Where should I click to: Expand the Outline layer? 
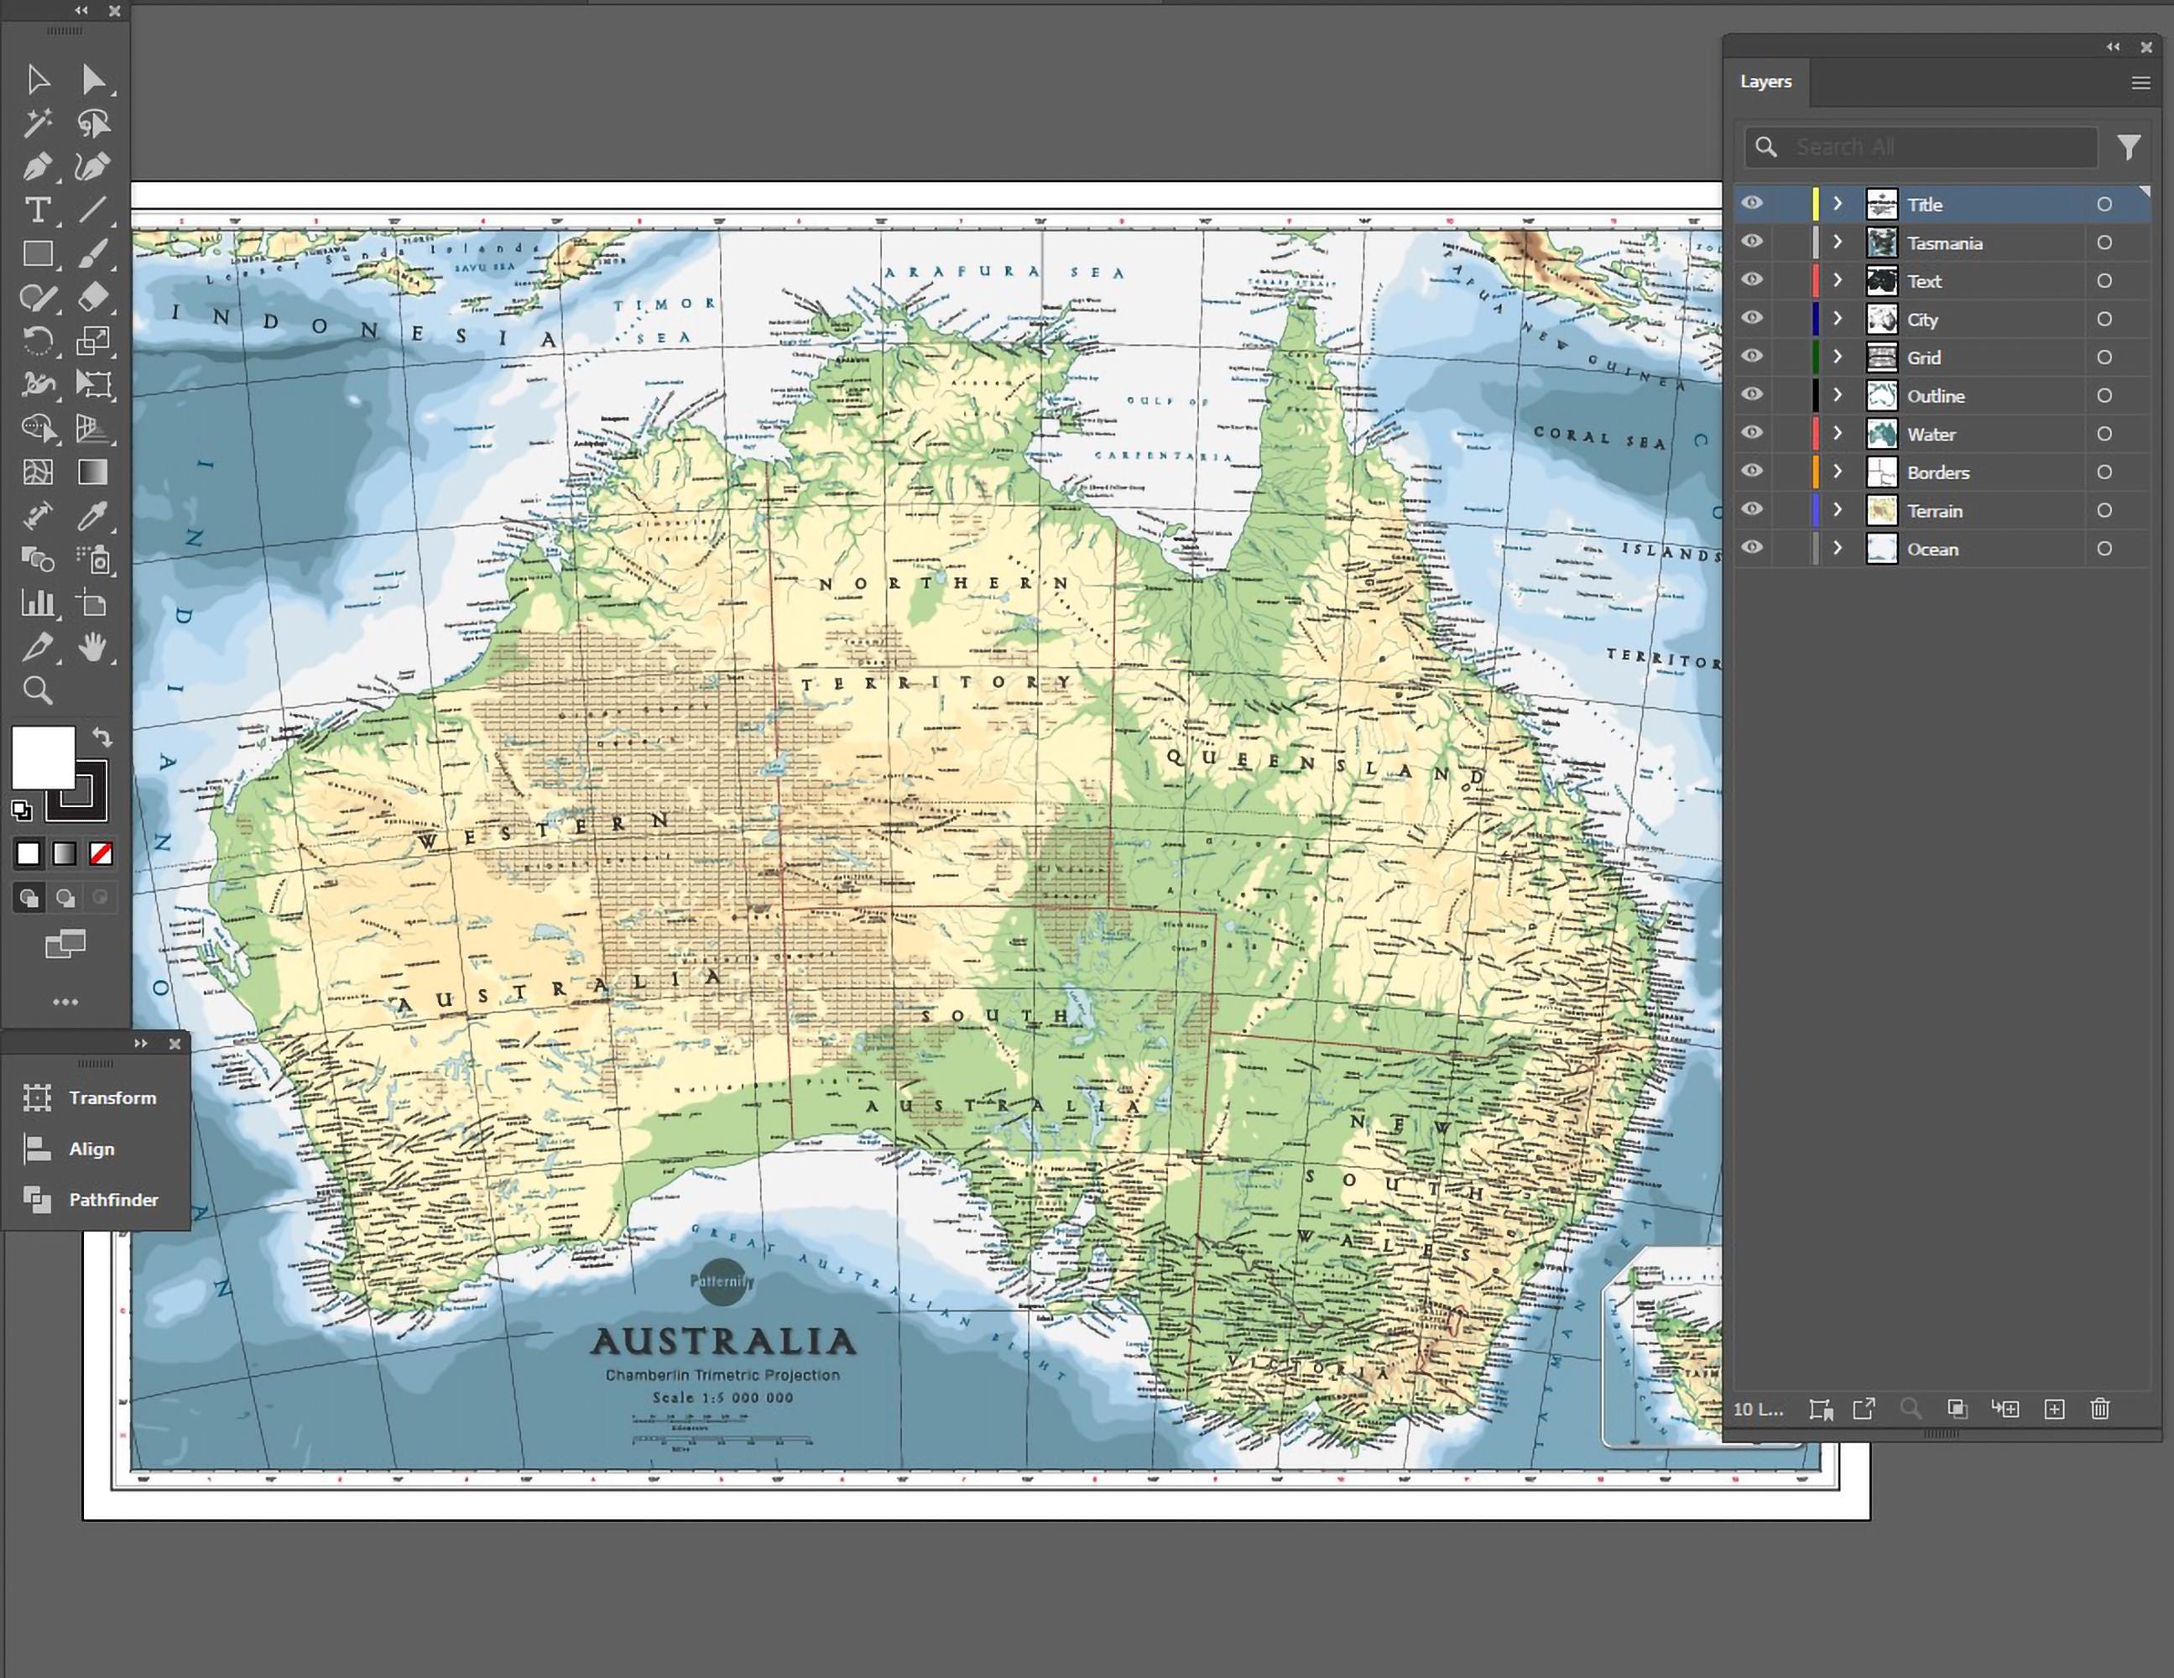click(1838, 395)
